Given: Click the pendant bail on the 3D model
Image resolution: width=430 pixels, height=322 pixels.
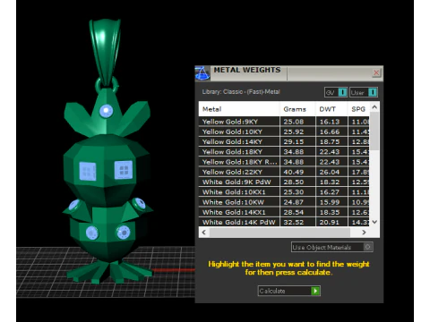Looking at the screenshot, I should [105, 52].
